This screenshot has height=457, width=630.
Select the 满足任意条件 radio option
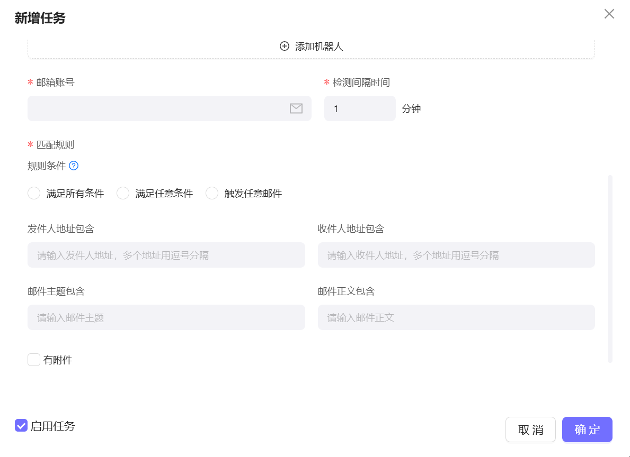pyautogui.click(x=123, y=193)
